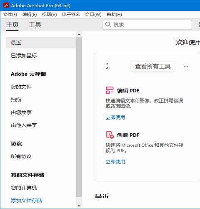Click the Create PDF tool icon
Image resolution: width=200 pixels, height=209 pixels.
[110, 135]
